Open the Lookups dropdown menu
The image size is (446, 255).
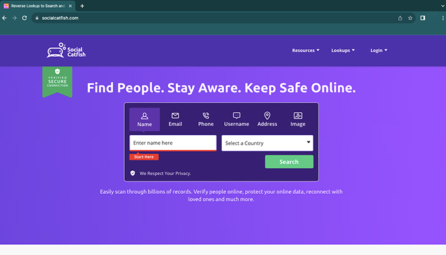pos(343,50)
